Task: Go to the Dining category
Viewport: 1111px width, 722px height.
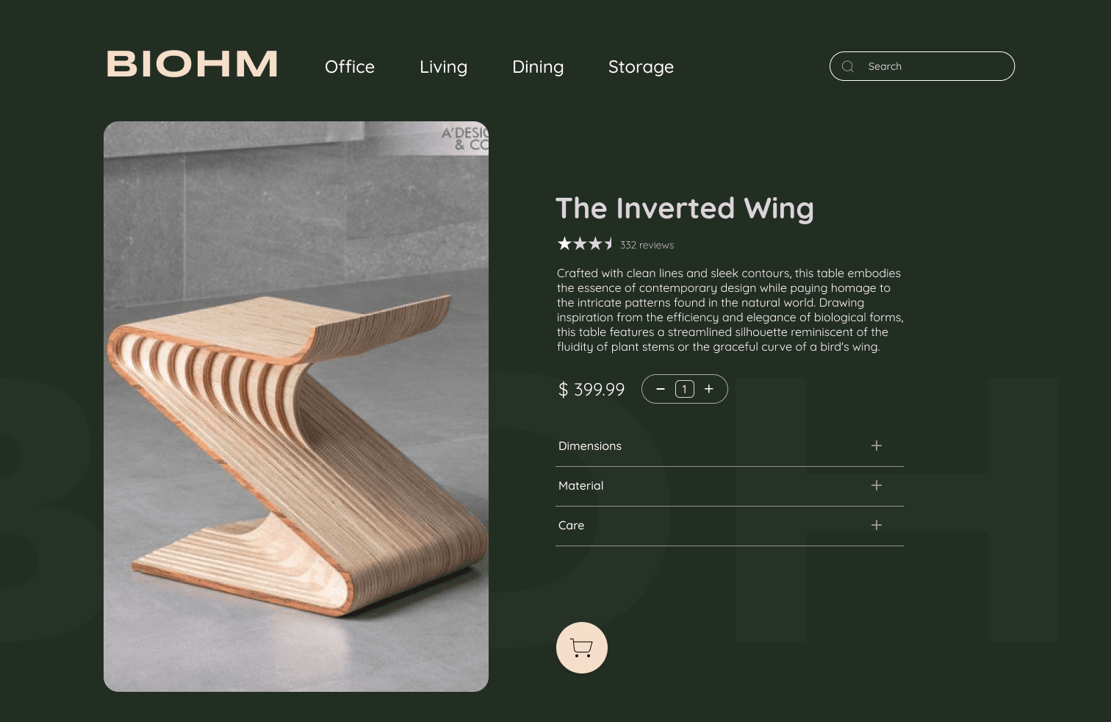Action: (x=538, y=67)
